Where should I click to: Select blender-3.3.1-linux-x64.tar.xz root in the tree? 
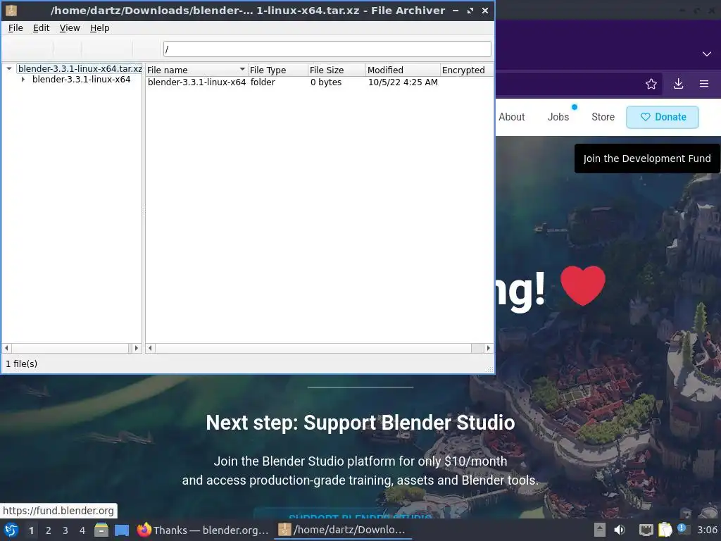coord(80,68)
